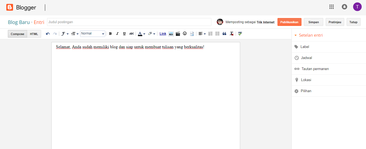Open the font family dropdown
This screenshot has width=366, height=149.
pyautogui.click(x=65, y=34)
